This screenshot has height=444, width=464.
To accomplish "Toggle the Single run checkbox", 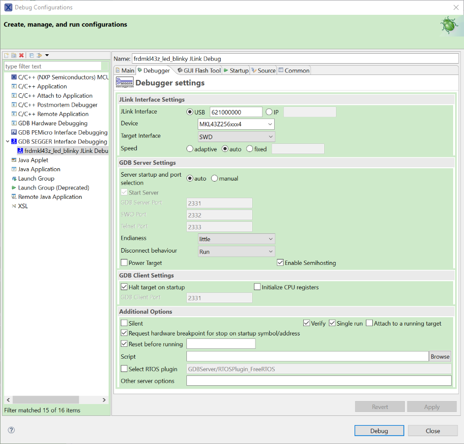I will point(332,323).
